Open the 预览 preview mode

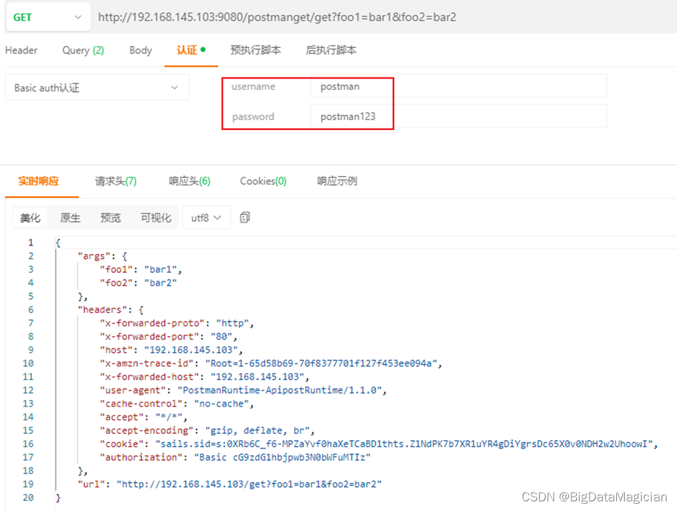[x=110, y=217]
